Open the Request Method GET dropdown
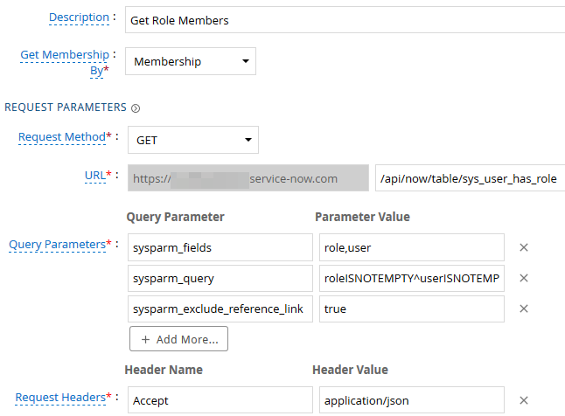Image resolution: width=565 pixels, height=416 pixels. pyautogui.click(x=193, y=140)
